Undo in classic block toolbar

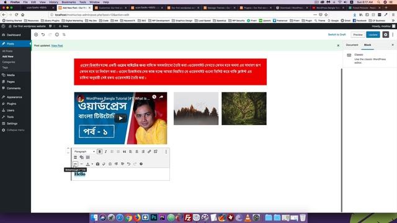tap(128, 164)
